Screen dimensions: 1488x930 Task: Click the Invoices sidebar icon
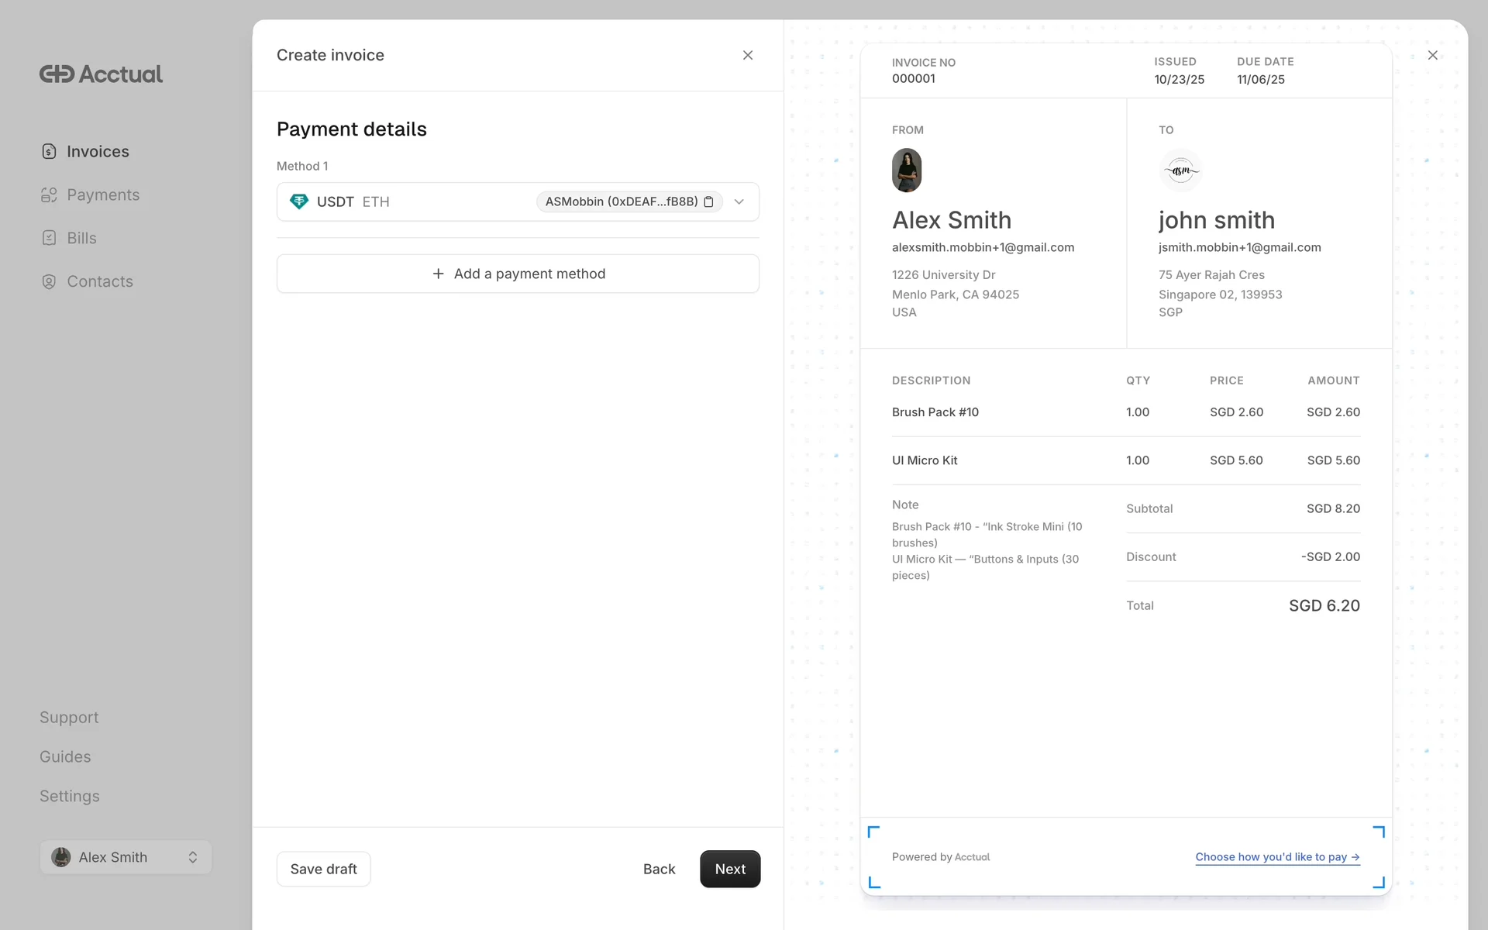click(49, 151)
